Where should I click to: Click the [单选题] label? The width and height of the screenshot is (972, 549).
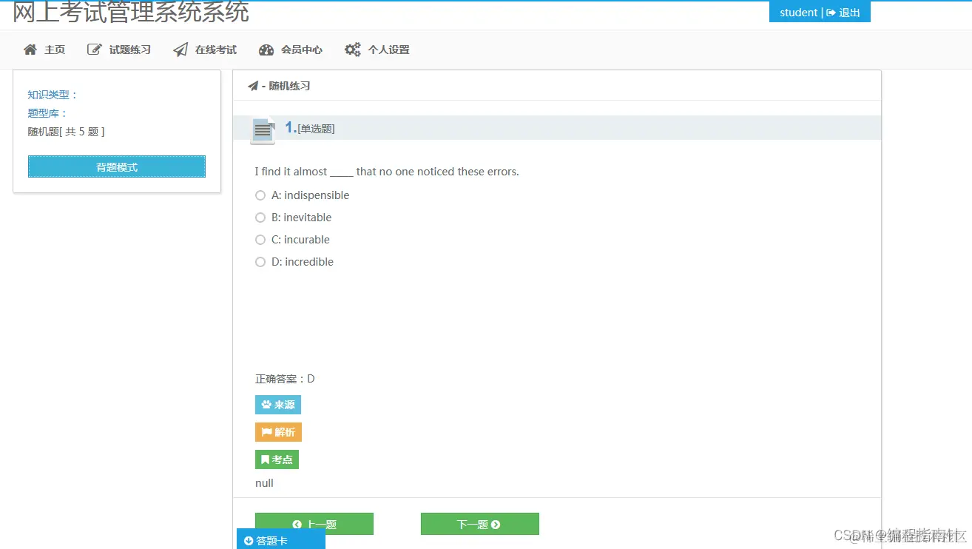coord(316,129)
